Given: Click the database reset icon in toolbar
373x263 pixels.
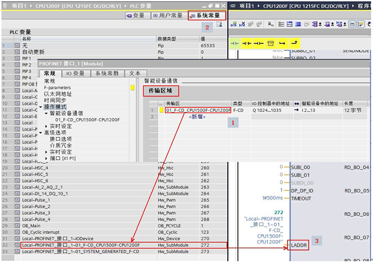Looking at the screenshot, I should click(x=271, y=24).
